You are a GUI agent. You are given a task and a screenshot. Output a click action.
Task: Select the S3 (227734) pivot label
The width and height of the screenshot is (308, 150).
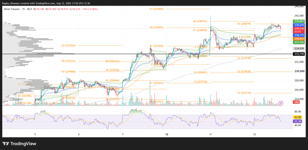[x=200, y=81]
